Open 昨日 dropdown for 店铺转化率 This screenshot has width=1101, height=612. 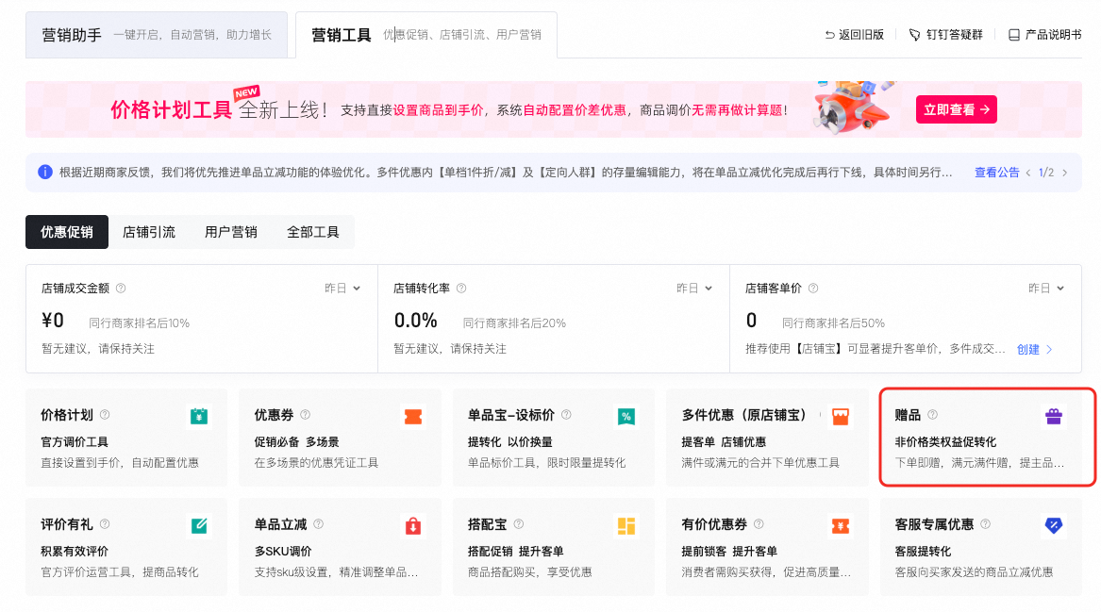(x=693, y=288)
